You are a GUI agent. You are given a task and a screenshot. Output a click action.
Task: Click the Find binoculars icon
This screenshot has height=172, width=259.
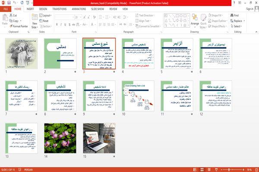point(232,15)
